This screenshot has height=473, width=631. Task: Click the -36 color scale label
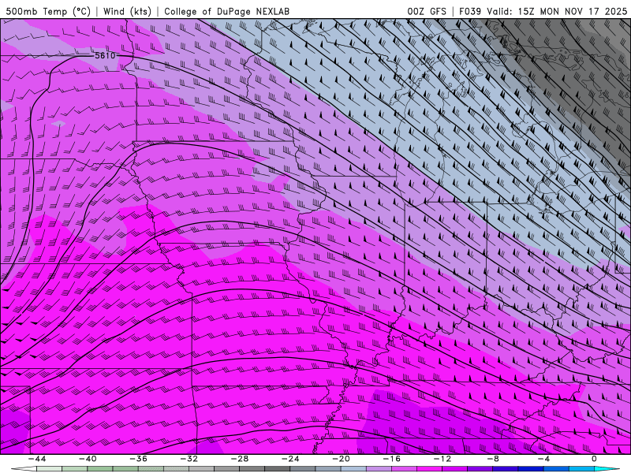pos(138,459)
